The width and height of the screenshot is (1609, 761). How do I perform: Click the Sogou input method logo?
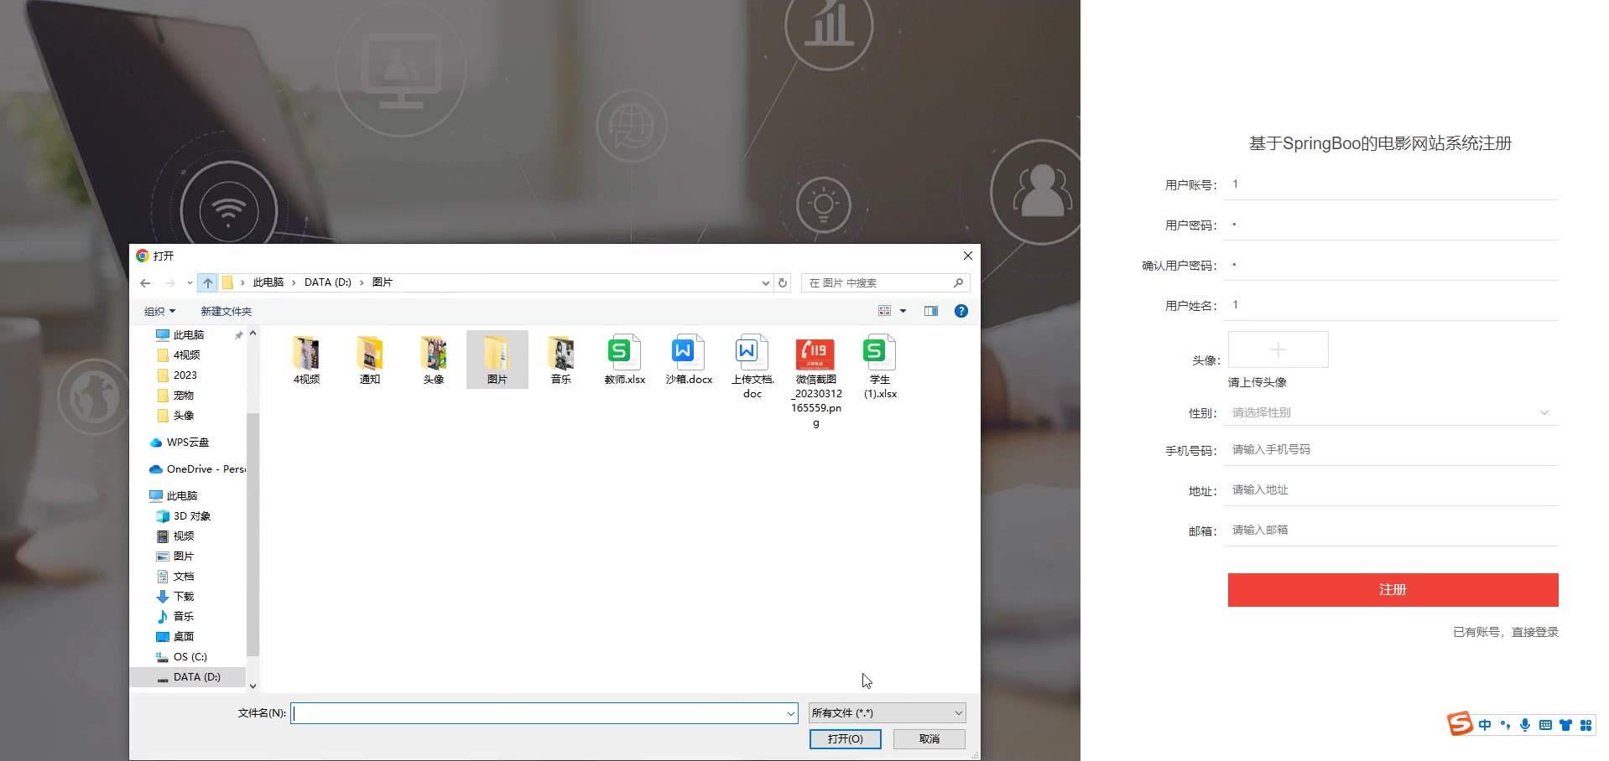coord(1461,724)
